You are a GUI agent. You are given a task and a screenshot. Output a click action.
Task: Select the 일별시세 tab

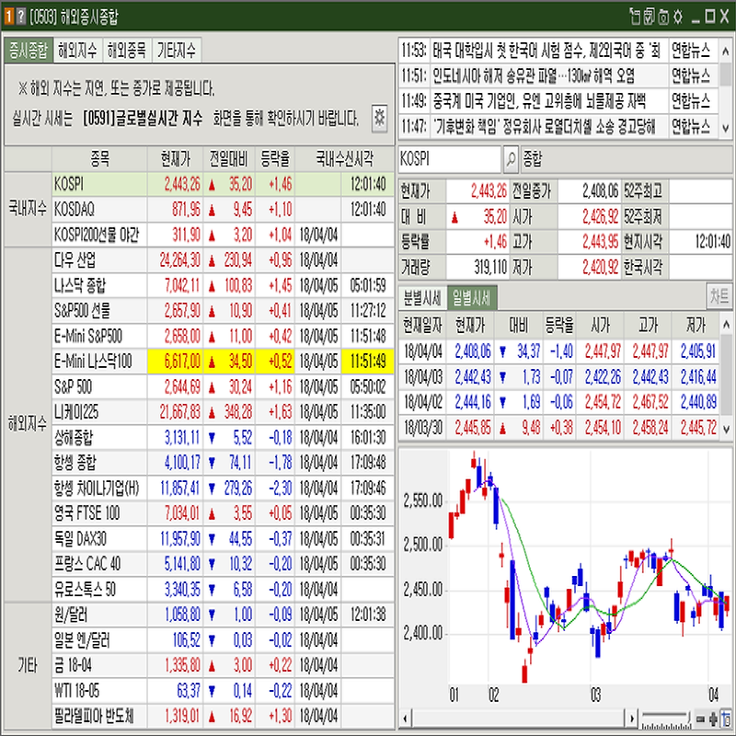click(471, 297)
